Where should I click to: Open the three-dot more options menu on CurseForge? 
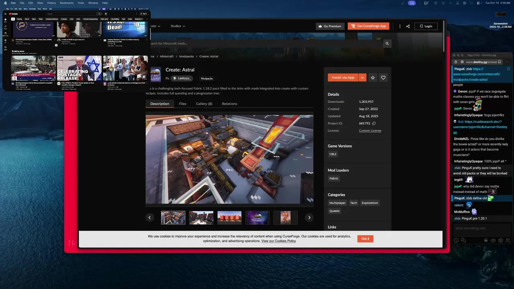(x=400, y=26)
